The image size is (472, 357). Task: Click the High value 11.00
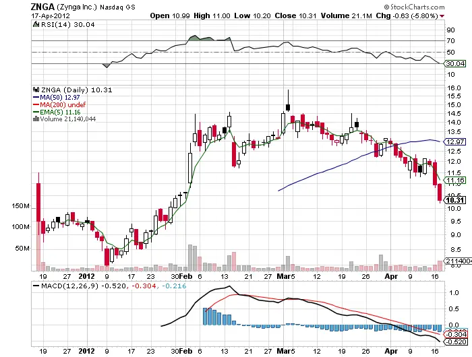[221, 16]
